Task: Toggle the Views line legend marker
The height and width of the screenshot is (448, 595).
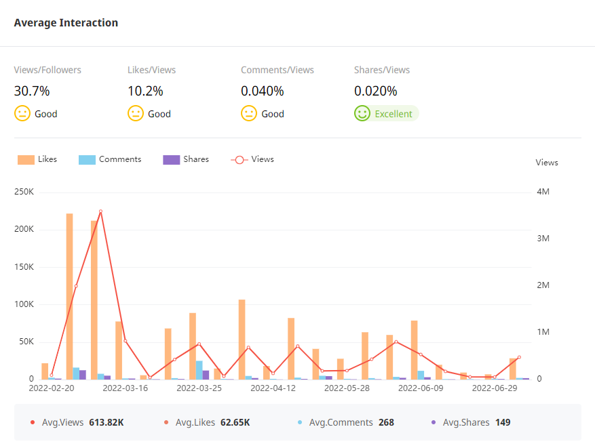Action: click(239, 160)
